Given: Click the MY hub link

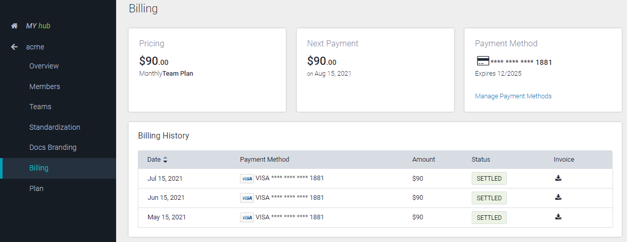Looking at the screenshot, I should click(x=38, y=26).
